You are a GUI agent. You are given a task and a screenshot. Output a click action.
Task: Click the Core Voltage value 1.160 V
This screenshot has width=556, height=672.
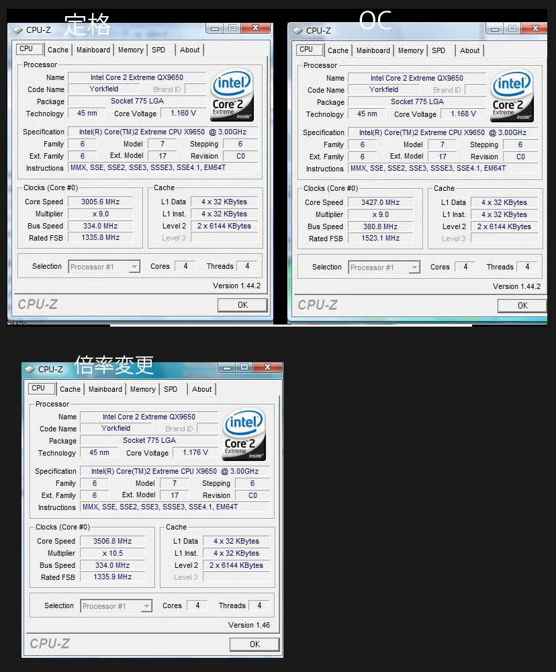183,113
